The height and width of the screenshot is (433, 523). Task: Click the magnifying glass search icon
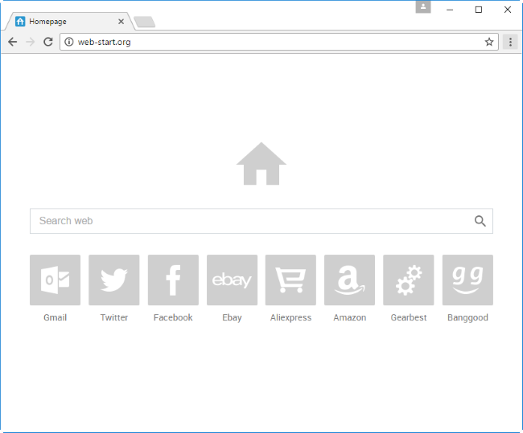point(480,221)
